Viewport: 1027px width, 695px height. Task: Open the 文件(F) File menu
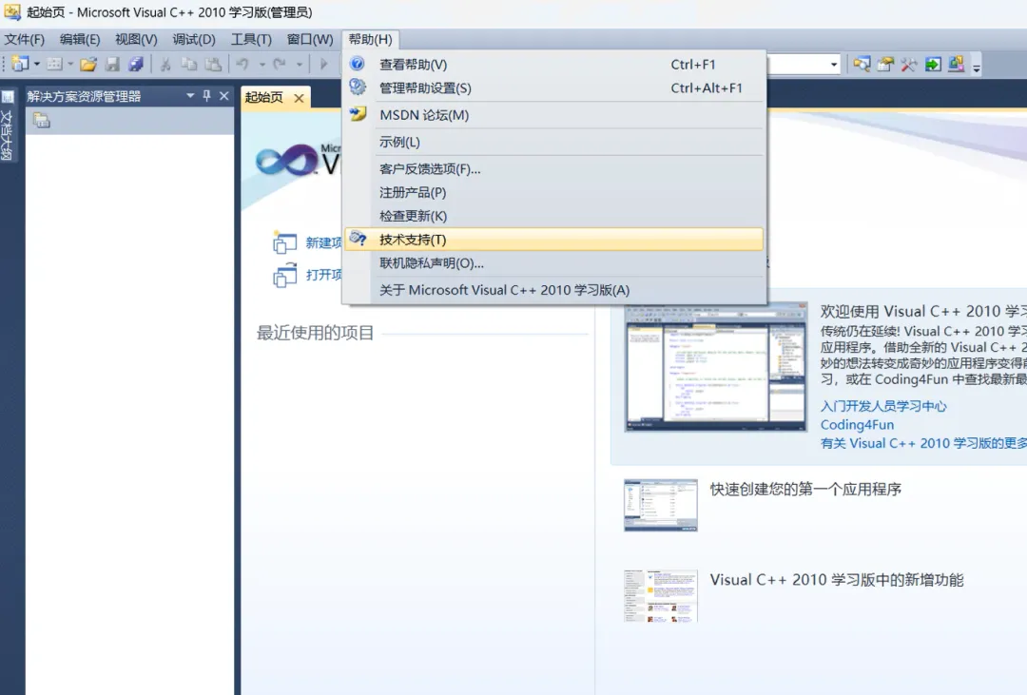tap(25, 39)
